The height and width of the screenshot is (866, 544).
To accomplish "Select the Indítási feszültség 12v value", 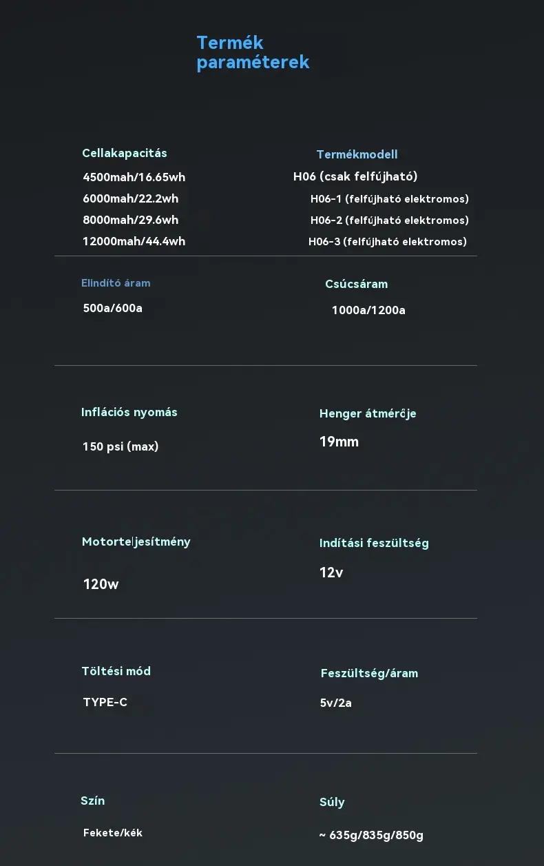I will pos(331,573).
